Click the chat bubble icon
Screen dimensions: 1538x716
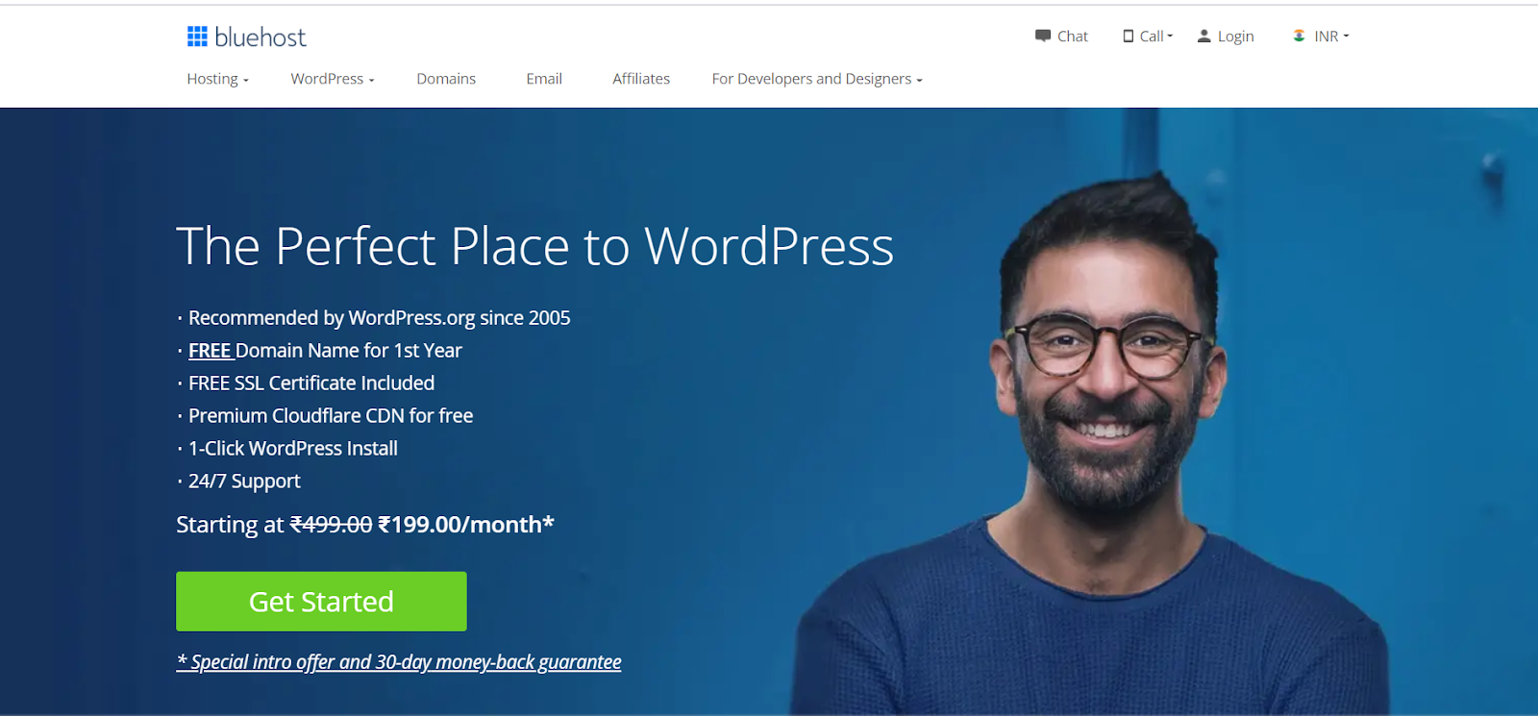[x=1043, y=37]
